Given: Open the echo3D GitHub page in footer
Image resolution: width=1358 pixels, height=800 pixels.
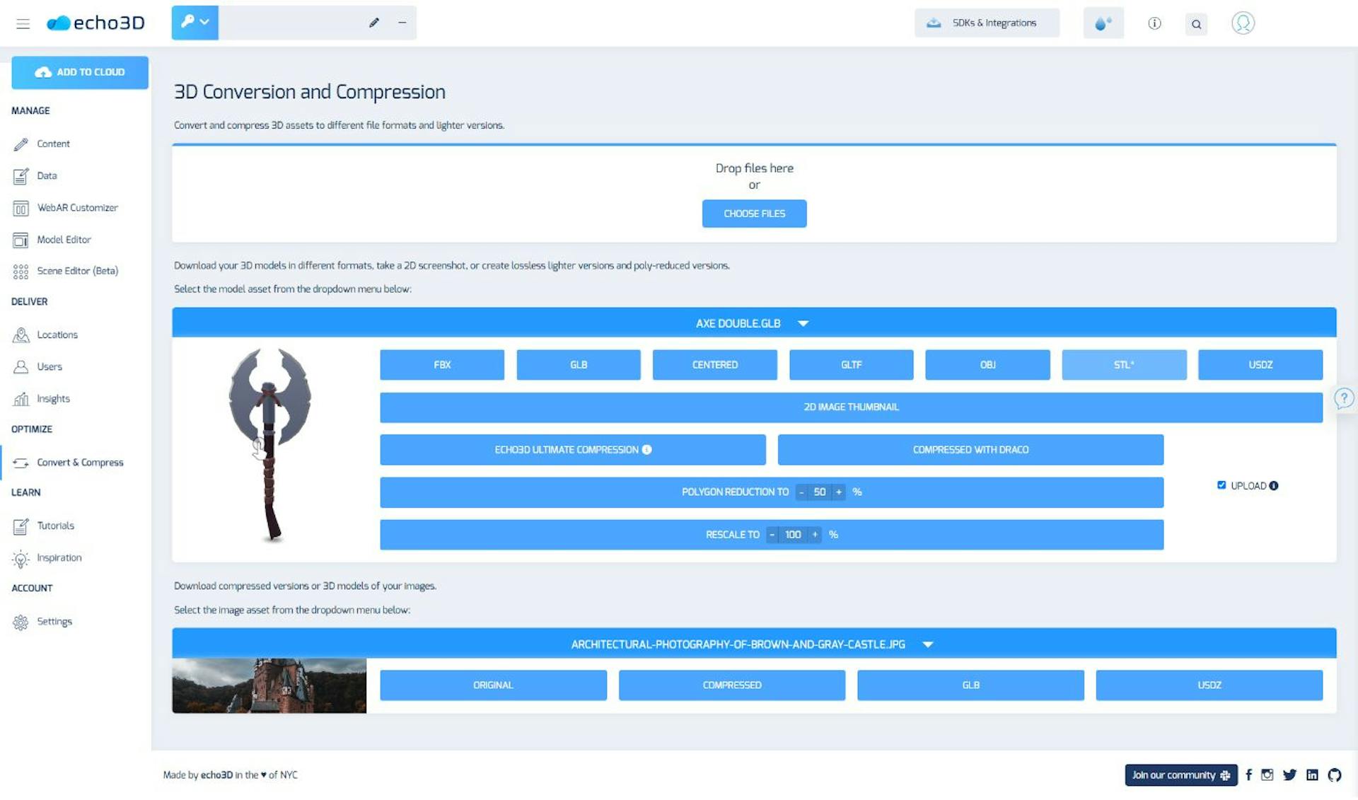Looking at the screenshot, I should pos(1334,775).
